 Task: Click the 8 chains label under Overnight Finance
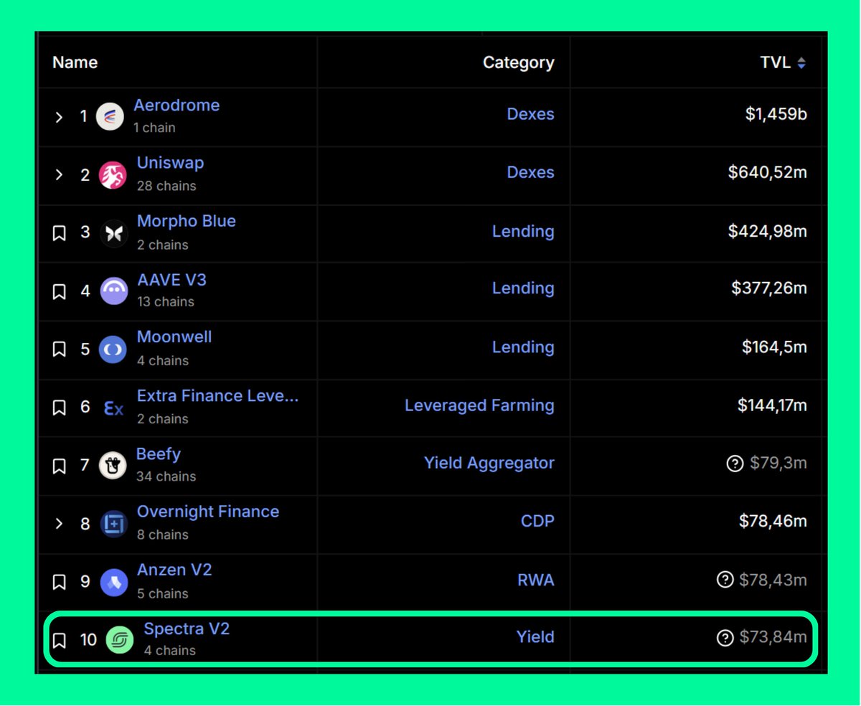click(163, 535)
